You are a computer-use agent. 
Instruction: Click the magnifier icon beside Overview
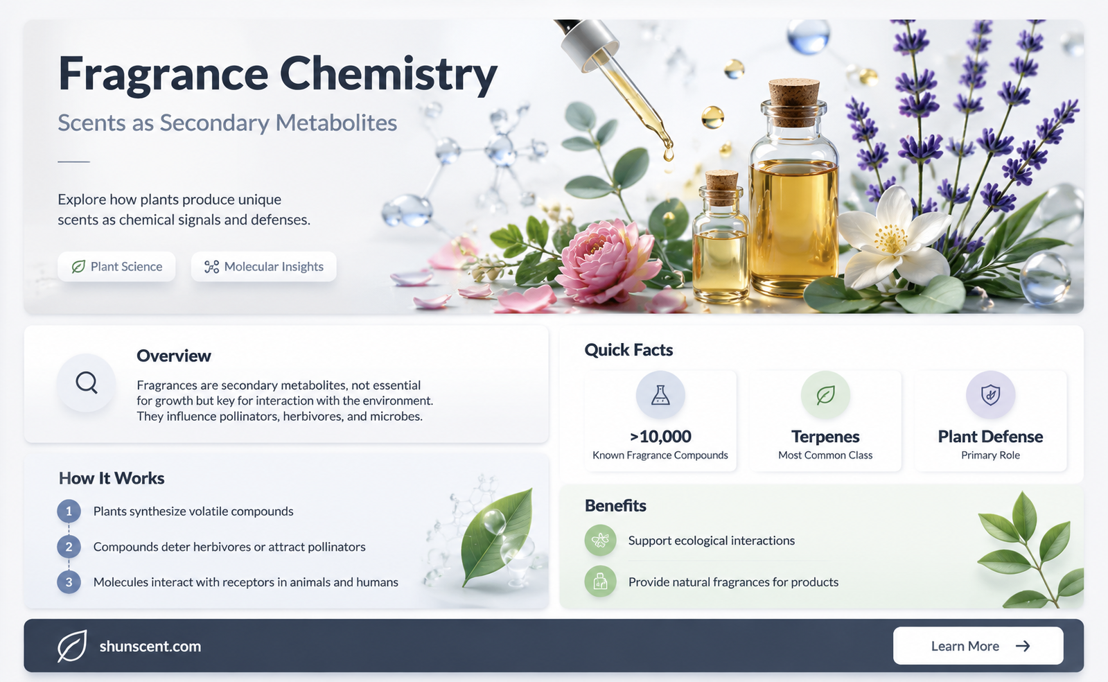(x=87, y=383)
